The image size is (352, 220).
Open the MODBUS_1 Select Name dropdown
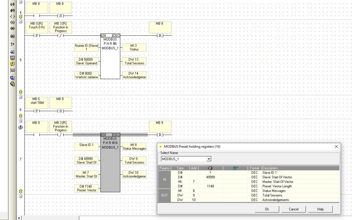[x=209, y=159]
